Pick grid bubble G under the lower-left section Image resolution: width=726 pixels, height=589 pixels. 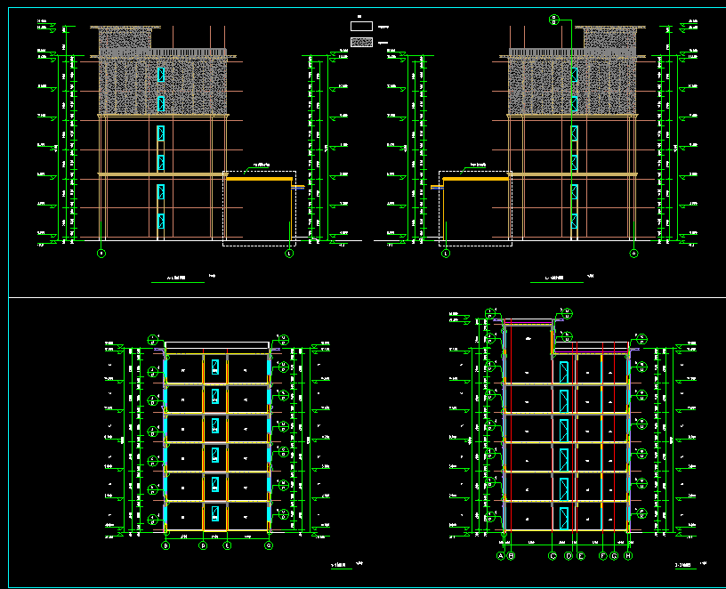[x=269, y=545]
